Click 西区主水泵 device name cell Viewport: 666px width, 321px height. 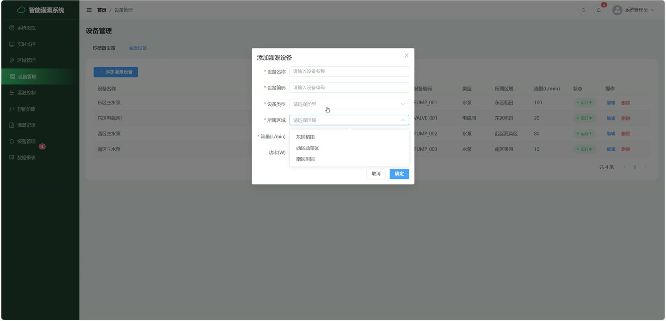(109, 134)
